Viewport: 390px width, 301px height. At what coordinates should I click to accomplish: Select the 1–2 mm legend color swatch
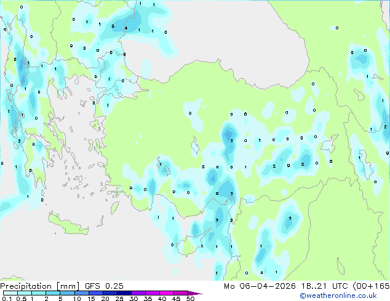[x=39, y=293]
